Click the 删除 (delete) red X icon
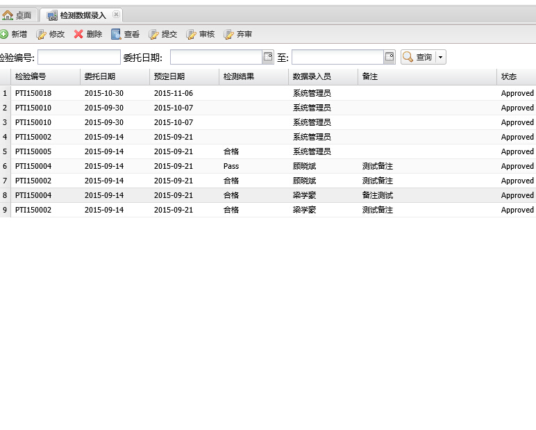 click(79, 34)
